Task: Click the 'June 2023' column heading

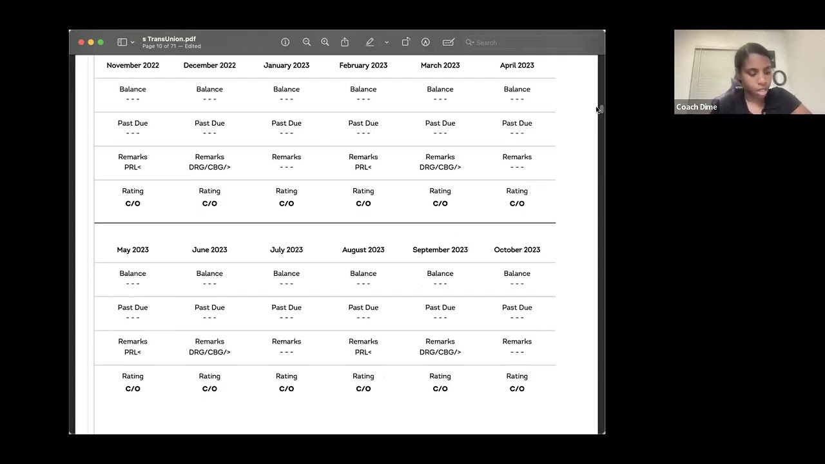Action: tap(209, 249)
